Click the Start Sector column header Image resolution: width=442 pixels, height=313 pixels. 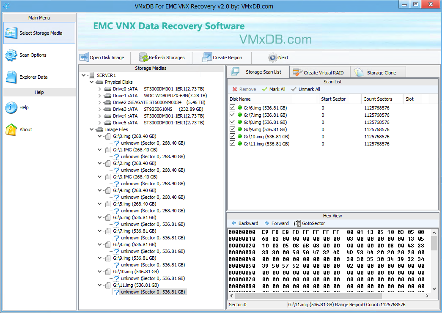click(340, 99)
